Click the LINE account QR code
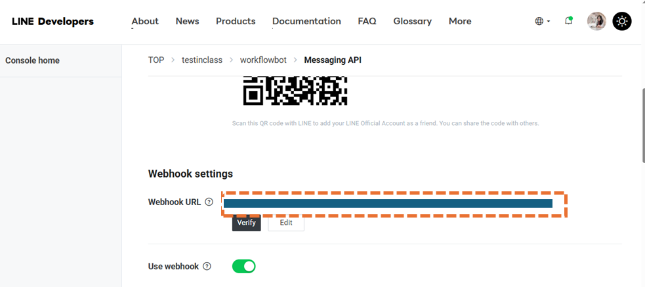Screen dimensions: 645x287 (x=295, y=90)
